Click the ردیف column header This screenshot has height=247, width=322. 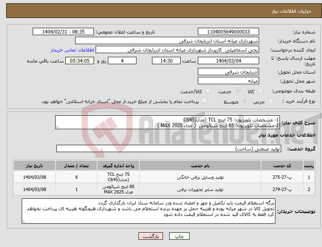309,166
